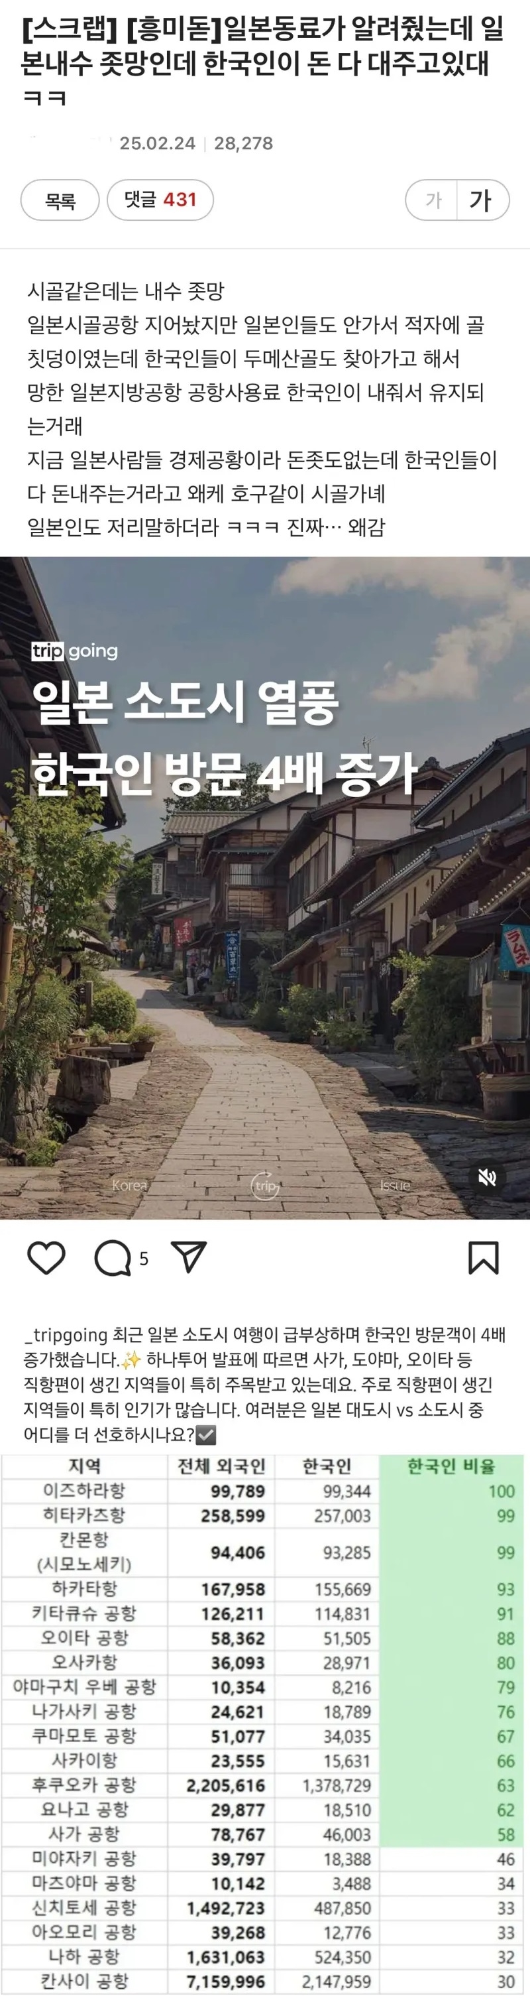
Task: Select larger font size 가
Action: [482, 200]
